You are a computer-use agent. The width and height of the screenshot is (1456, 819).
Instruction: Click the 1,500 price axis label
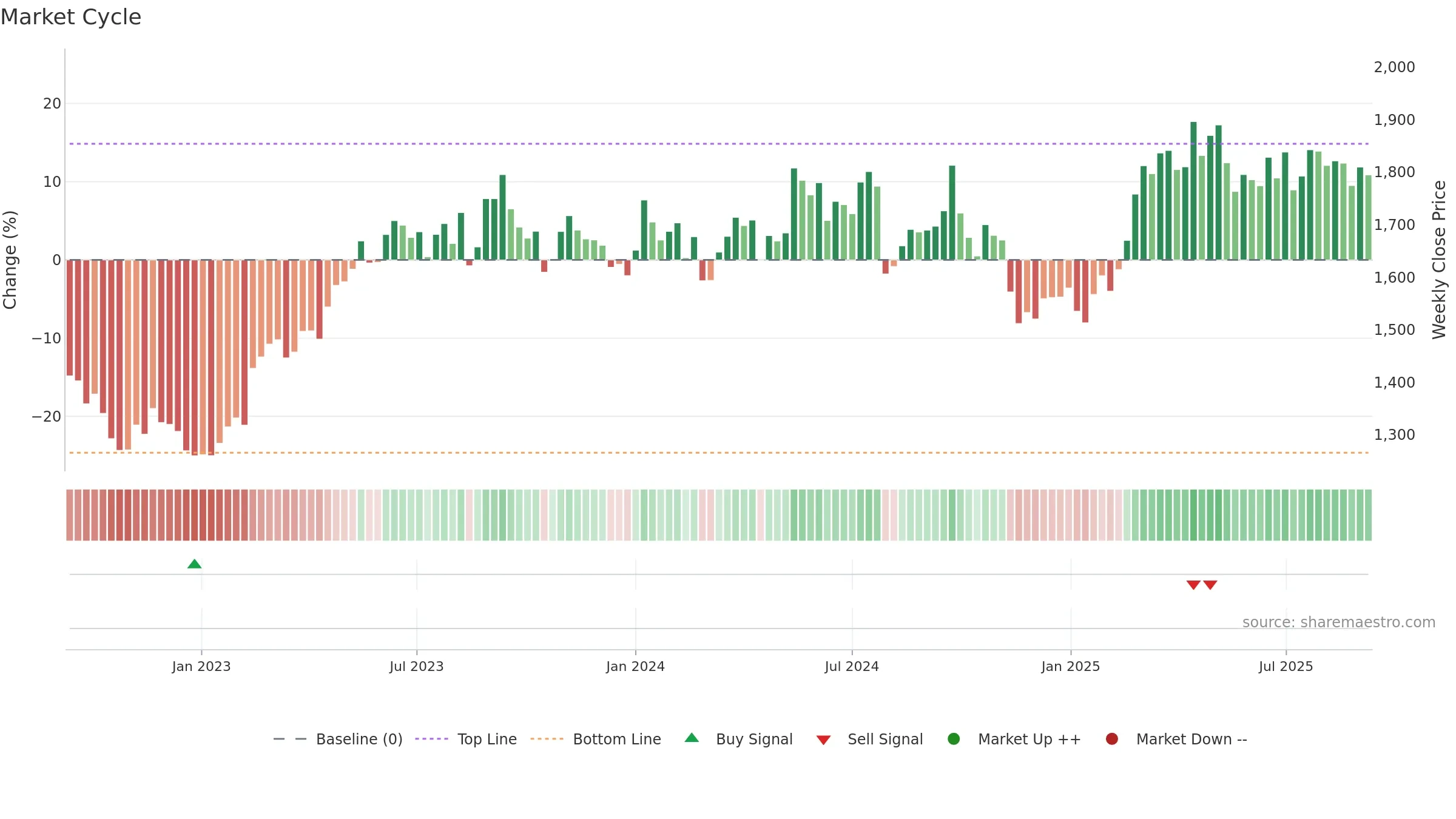click(x=1394, y=330)
